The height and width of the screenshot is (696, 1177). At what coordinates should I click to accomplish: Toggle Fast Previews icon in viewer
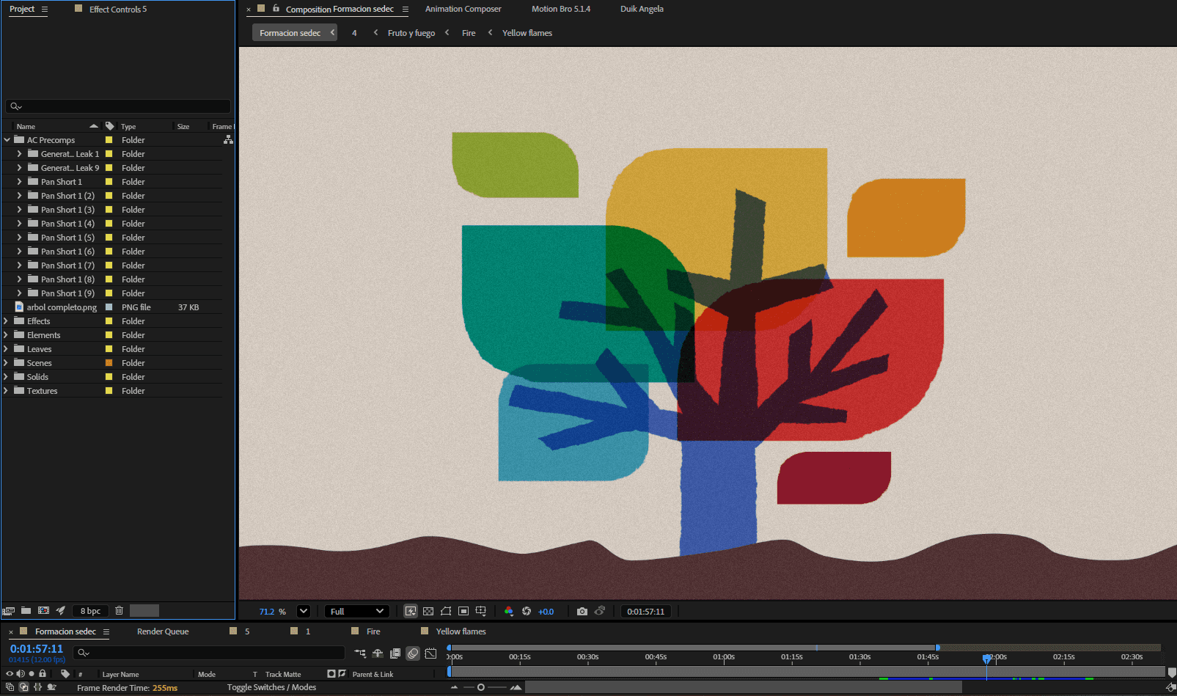411,611
